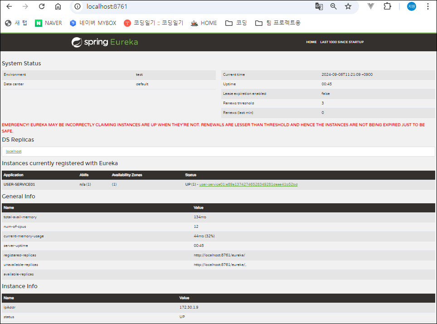Open the 새 탭 bookmark
This screenshot has height=324, width=437.
(16, 23)
